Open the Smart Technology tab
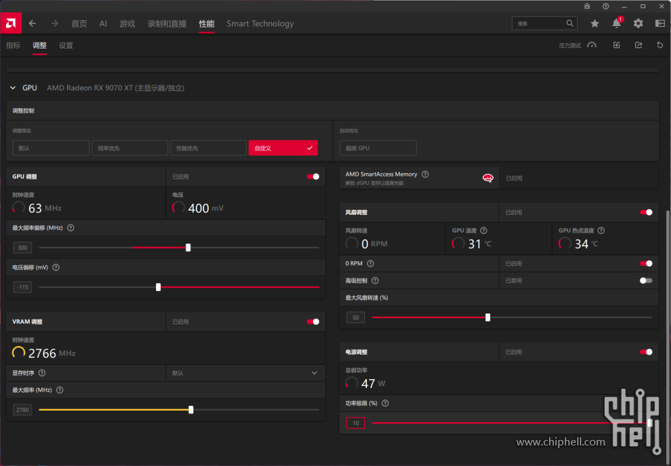Image resolution: width=671 pixels, height=466 pixels. [260, 23]
